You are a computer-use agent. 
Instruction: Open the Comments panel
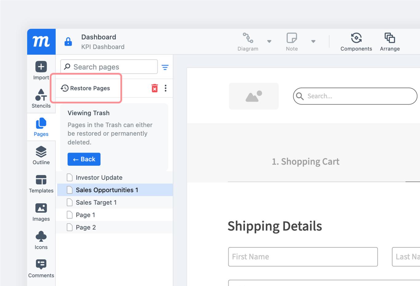pyautogui.click(x=41, y=269)
